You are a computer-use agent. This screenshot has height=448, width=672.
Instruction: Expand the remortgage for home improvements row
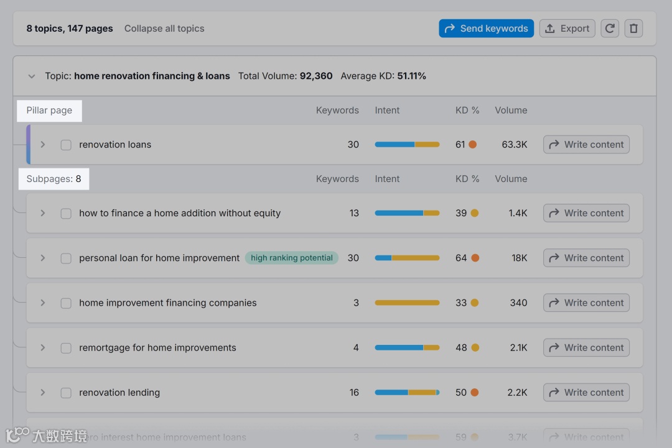tap(43, 348)
